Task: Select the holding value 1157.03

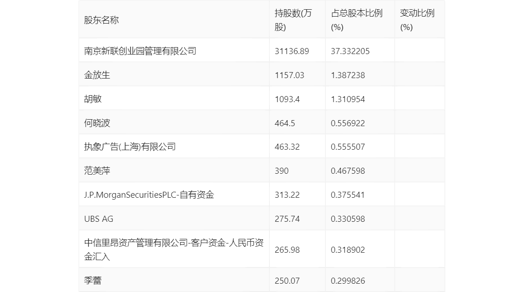Action: (x=289, y=75)
